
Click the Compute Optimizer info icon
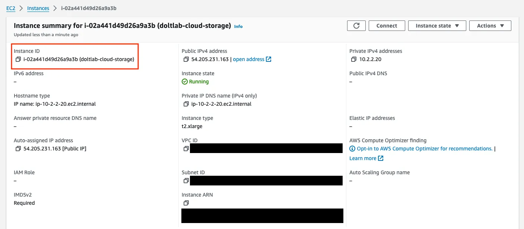pyautogui.click(x=352, y=148)
